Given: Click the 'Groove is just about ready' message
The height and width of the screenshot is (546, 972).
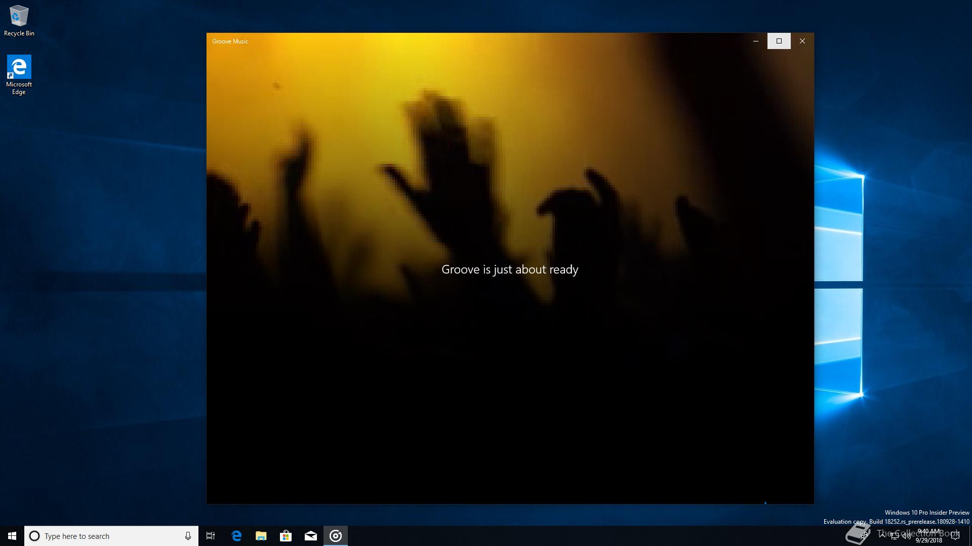Looking at the screenshot, I should click(510, 269).
